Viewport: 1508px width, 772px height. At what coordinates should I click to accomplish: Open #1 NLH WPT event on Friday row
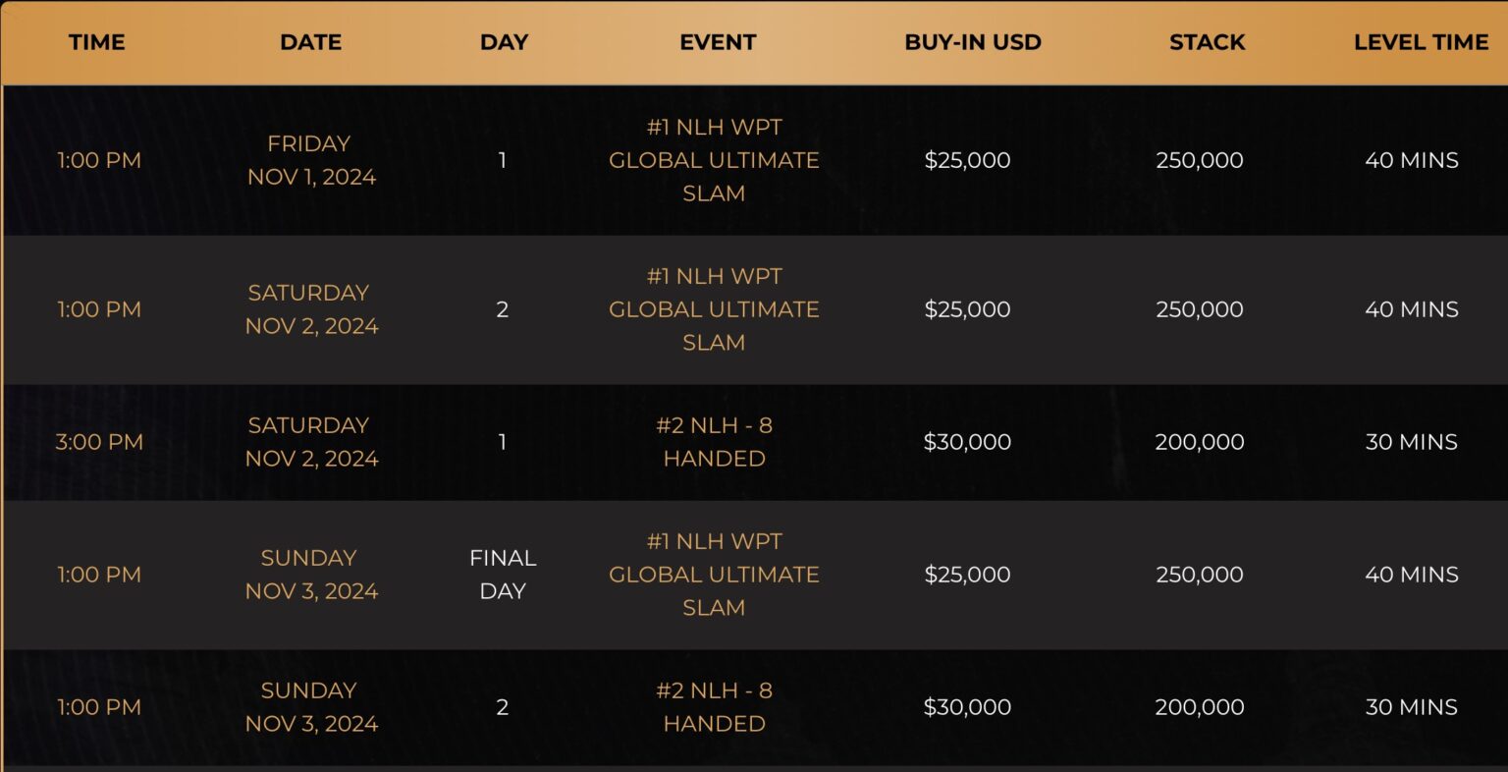pyautogui.click(x=714, y=160)
